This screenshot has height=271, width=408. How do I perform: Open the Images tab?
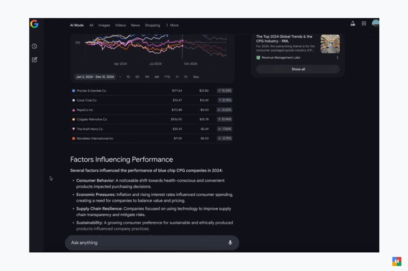(104, 25)
